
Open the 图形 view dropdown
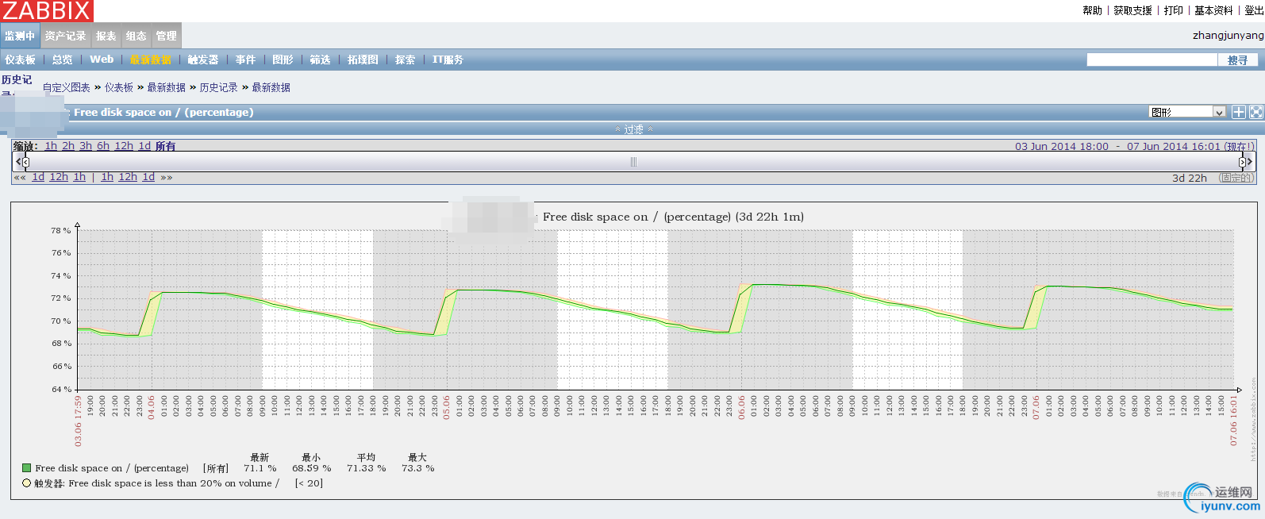[x=1187, y=112]
